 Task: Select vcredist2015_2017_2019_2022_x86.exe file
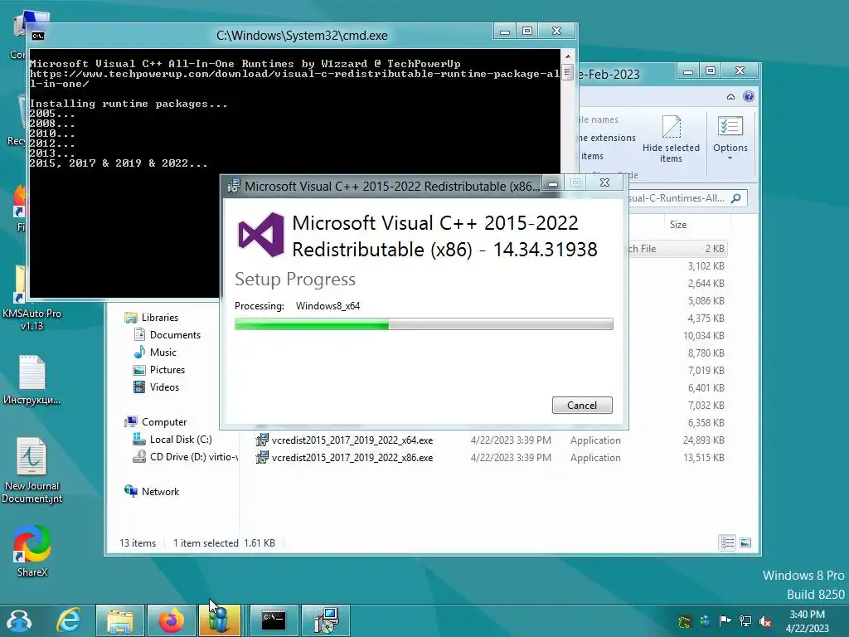pyautogui.click(x=352, y=458)
